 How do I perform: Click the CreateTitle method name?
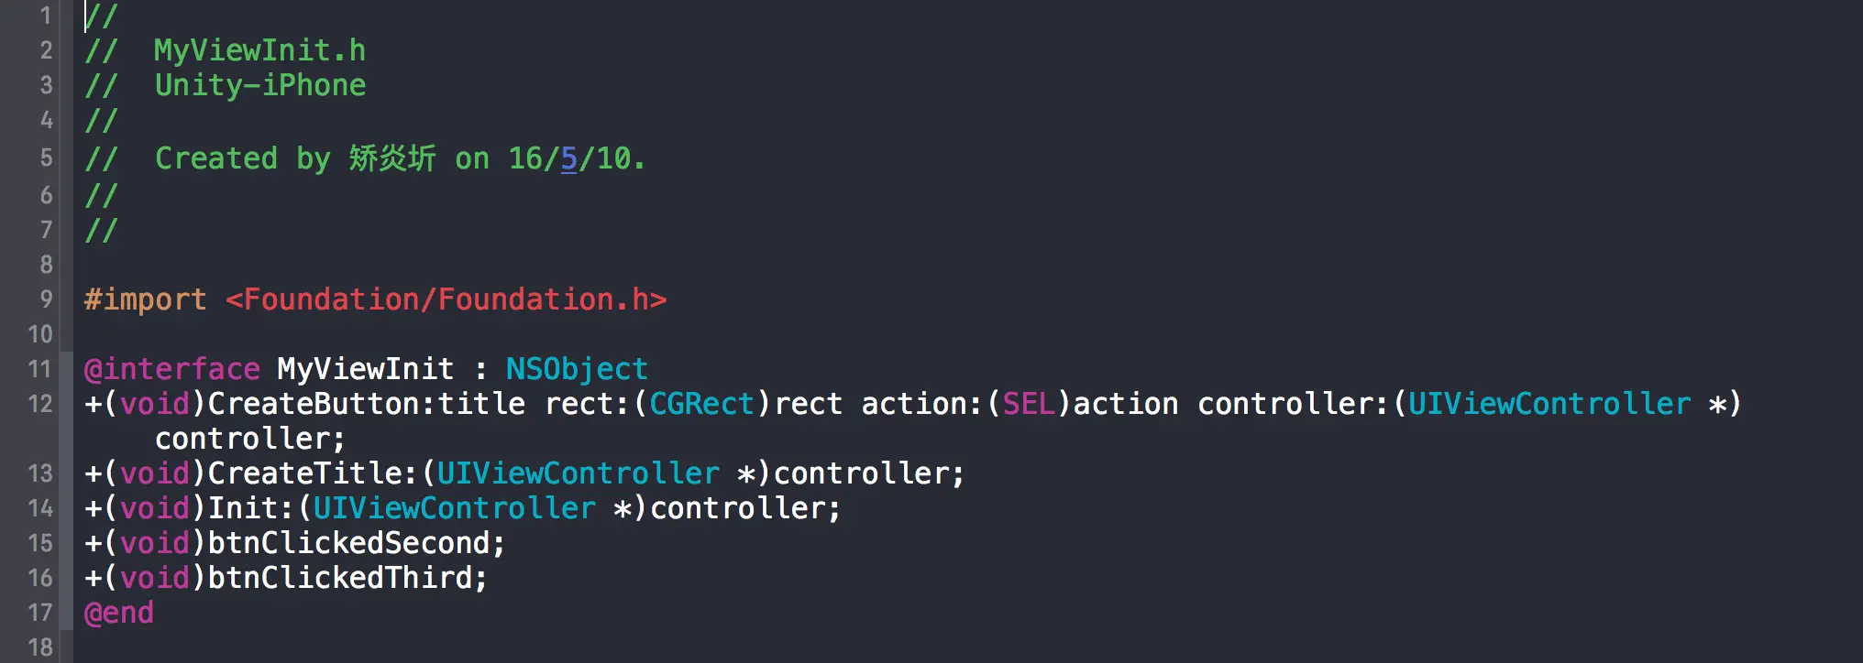tap(304, 473)
